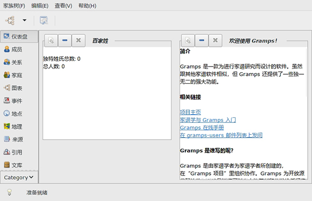This screenshot has width=312, height=201.
Task: Detach the 欢迎使用 Gramps gramplet properties icon
Action: tap(188, 41)
